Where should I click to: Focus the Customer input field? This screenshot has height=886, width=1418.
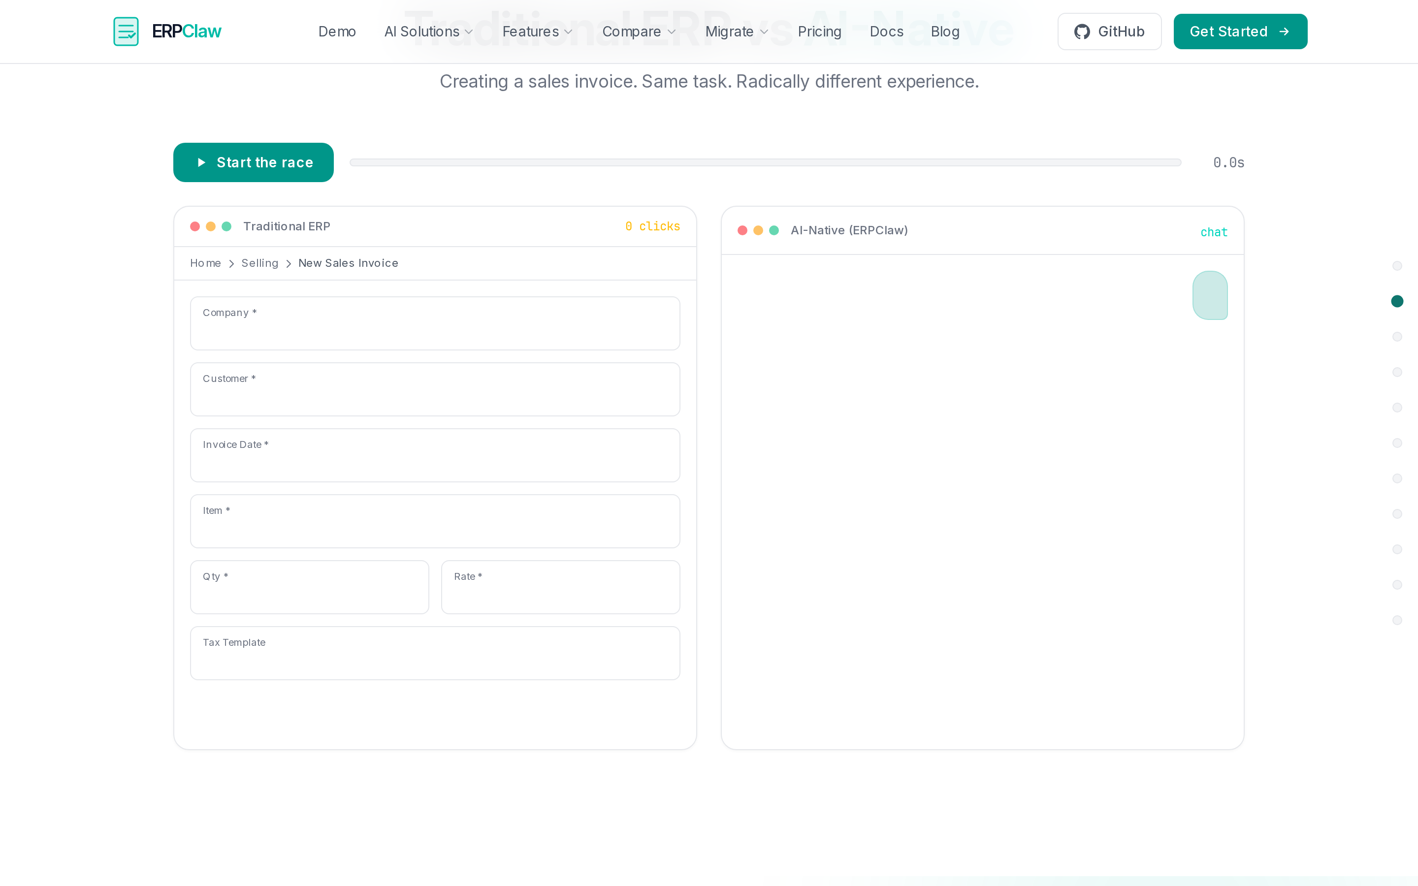point(435,389)
